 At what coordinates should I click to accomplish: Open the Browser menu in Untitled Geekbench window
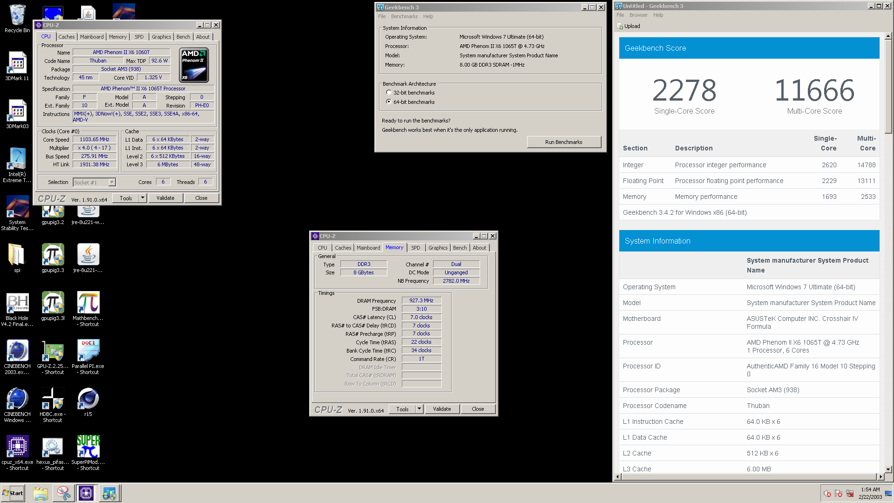(638, 15)
